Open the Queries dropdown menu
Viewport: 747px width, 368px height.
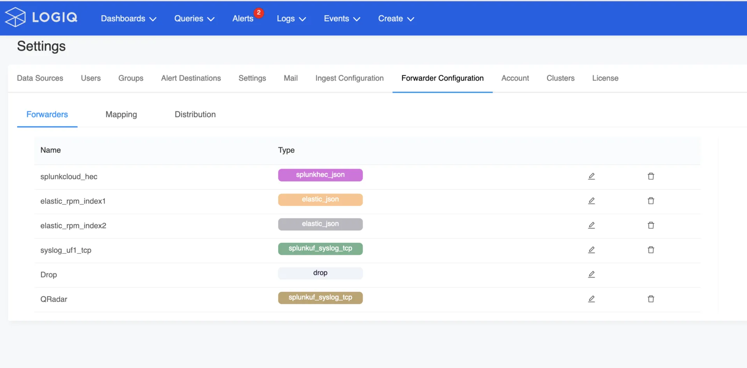click(194, 19)
